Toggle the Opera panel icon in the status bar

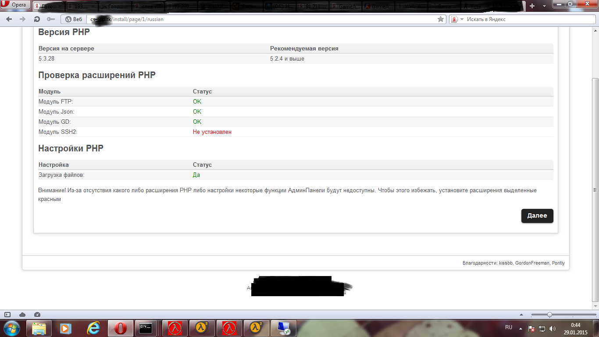coord(7,315)
